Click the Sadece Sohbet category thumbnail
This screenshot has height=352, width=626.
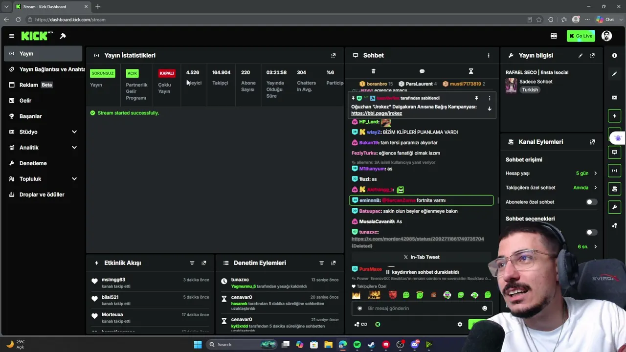tap(511, 86)
